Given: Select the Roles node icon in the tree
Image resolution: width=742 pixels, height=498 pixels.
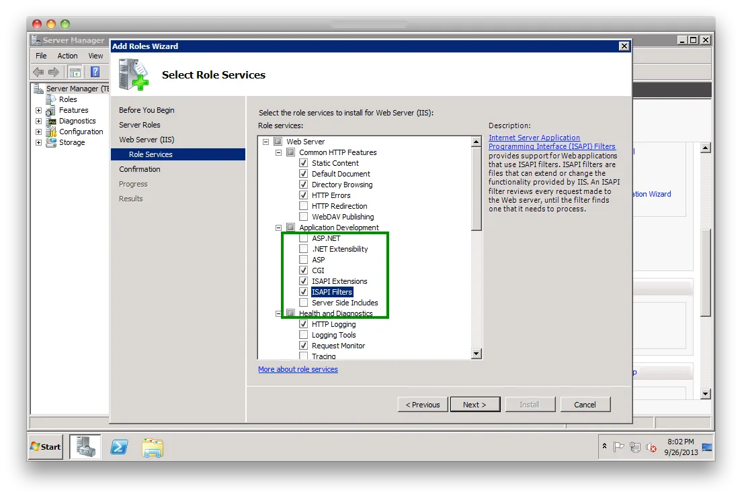Looking at the screenshot, I should pos(51,99).
